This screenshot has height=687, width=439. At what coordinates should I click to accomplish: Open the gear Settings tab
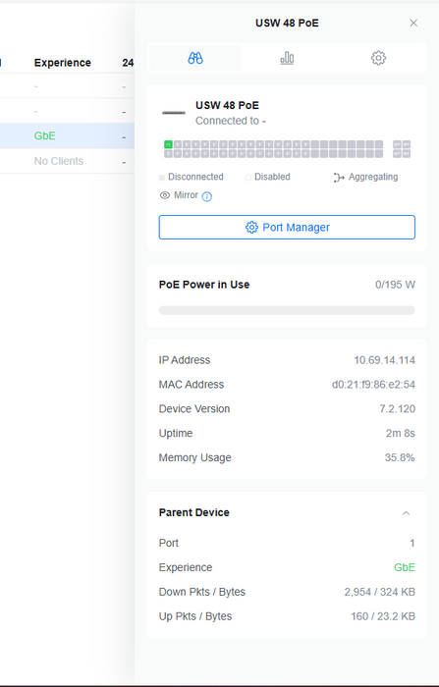378,58
